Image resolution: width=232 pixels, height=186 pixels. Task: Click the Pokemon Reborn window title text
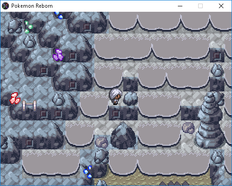pos(32,6)
